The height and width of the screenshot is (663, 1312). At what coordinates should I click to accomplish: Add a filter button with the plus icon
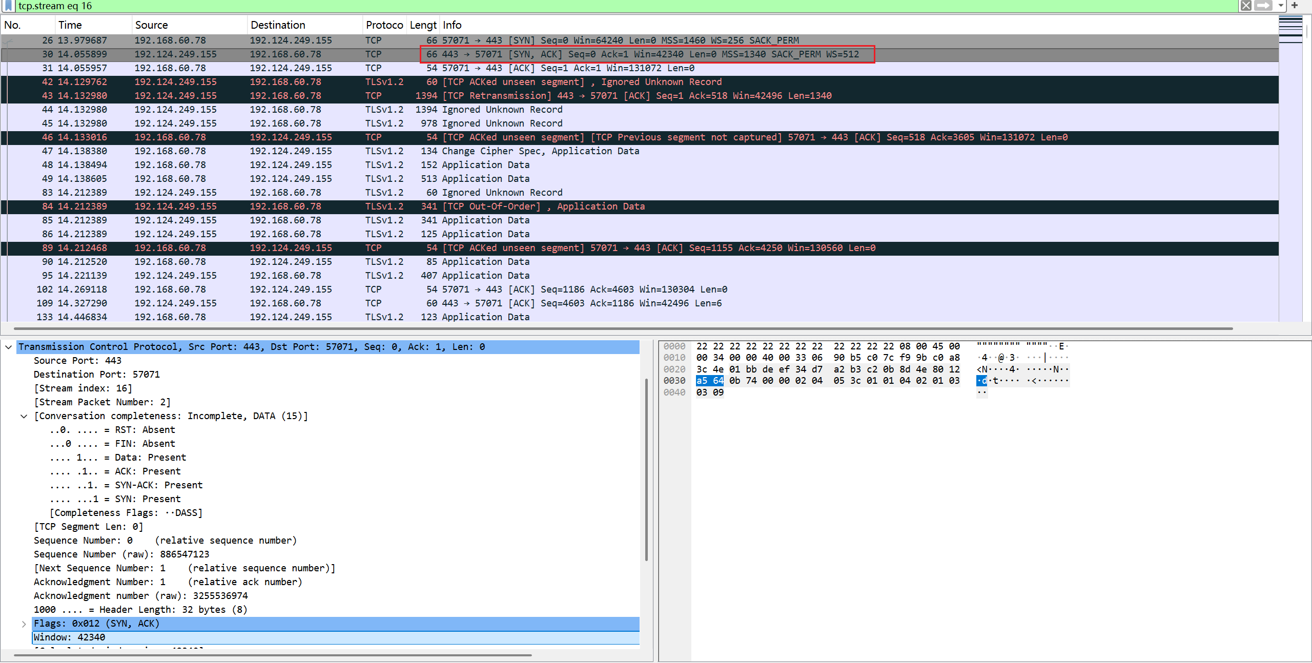coord(1295,6)
